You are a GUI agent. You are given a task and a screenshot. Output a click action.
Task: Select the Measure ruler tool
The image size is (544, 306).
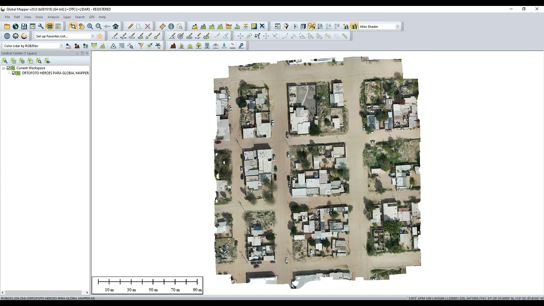click(x=162, y=26)
